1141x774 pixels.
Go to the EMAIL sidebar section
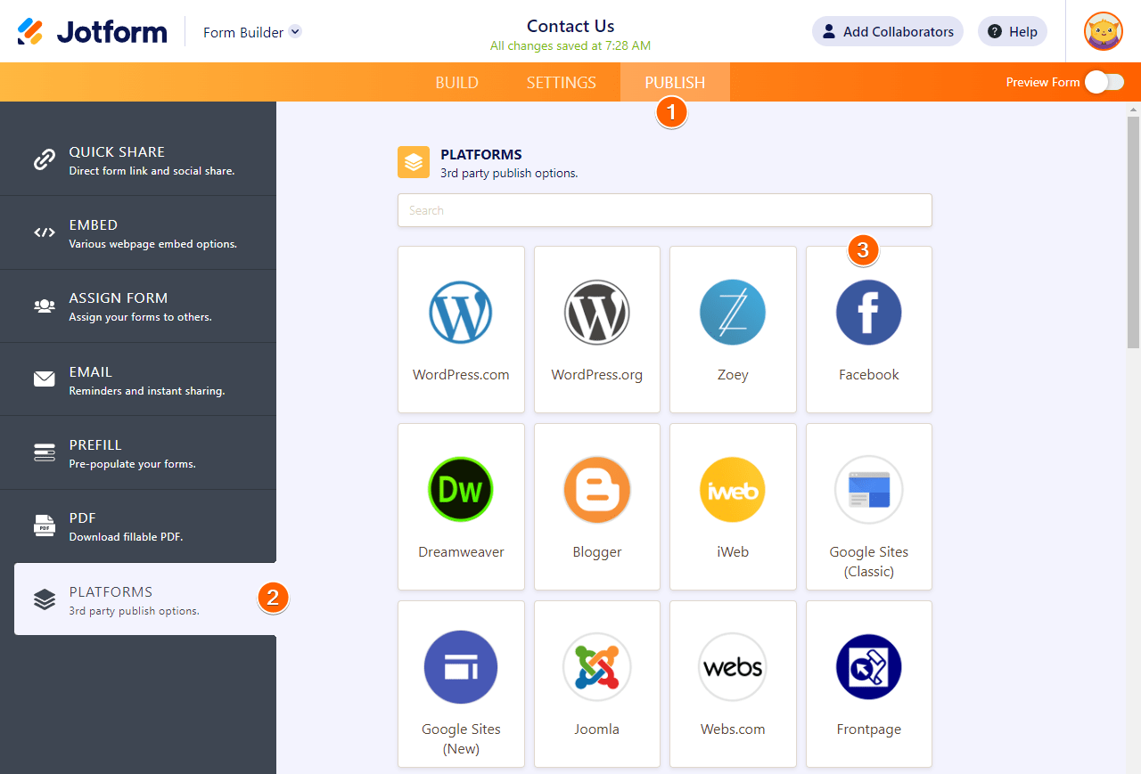(138, 379)
